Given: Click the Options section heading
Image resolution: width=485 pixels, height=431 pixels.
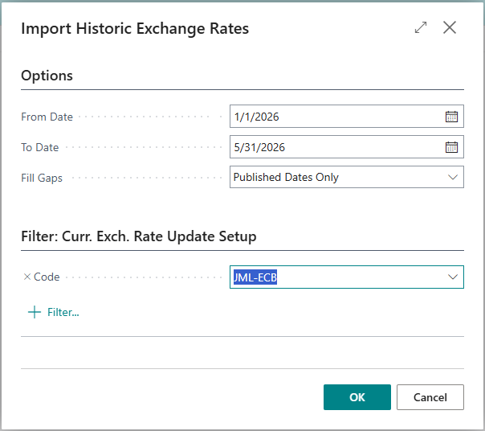Looking at the screenshot, I should coord(47,76).
